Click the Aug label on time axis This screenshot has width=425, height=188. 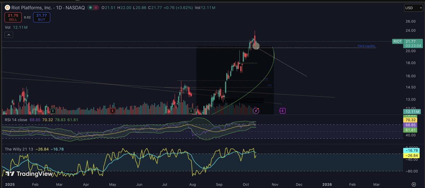pos(193,184)
